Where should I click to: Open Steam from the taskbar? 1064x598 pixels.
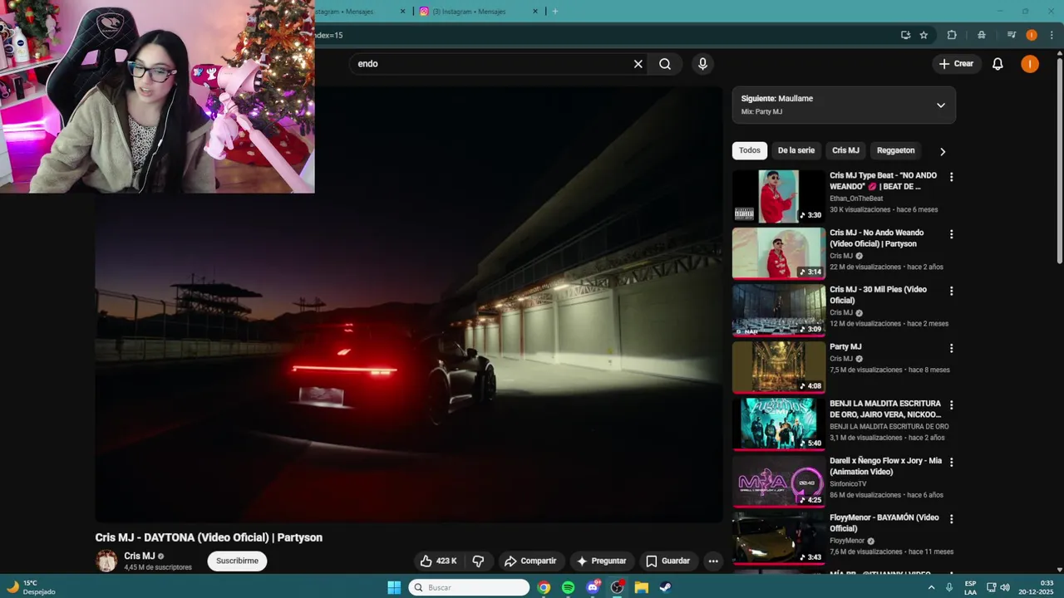(665, 587)
